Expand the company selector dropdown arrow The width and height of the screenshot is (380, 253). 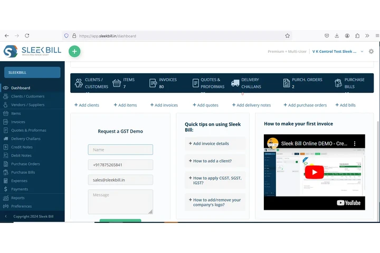362,51
